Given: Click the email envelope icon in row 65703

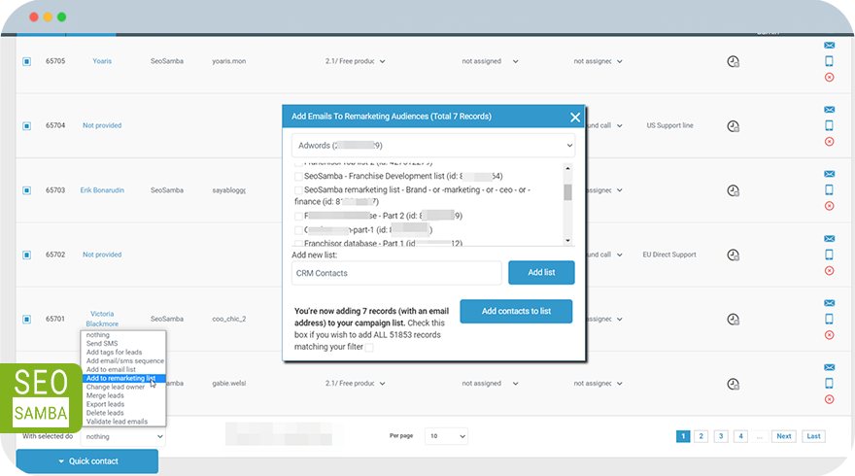Looking at the screenshot, I should tap(829, 174).
